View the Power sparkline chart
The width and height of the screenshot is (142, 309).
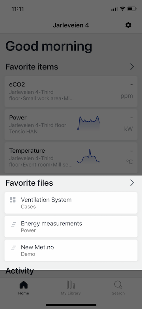88,123
